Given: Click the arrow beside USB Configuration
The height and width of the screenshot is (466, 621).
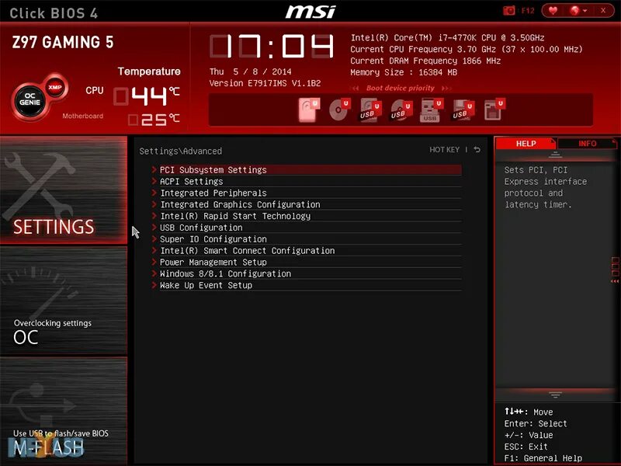Looking at the screenshot, I should pos(154,227).
